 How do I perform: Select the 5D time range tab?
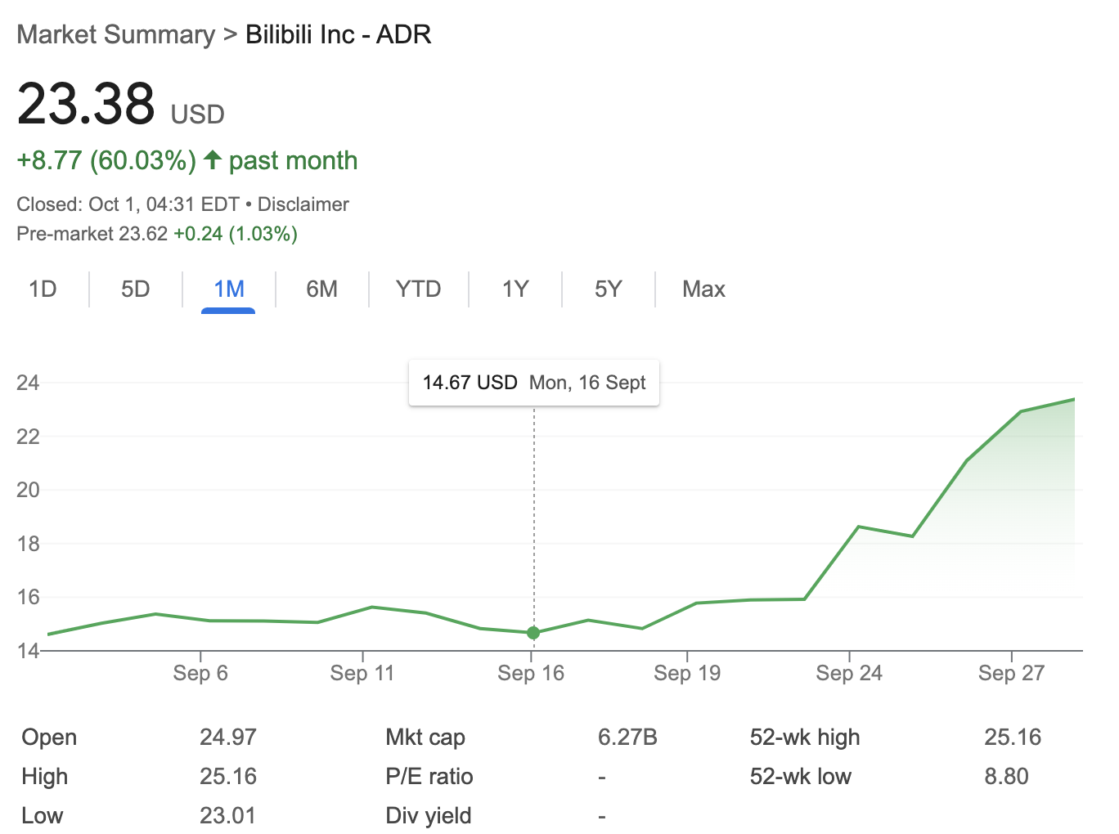click(136, 289)
